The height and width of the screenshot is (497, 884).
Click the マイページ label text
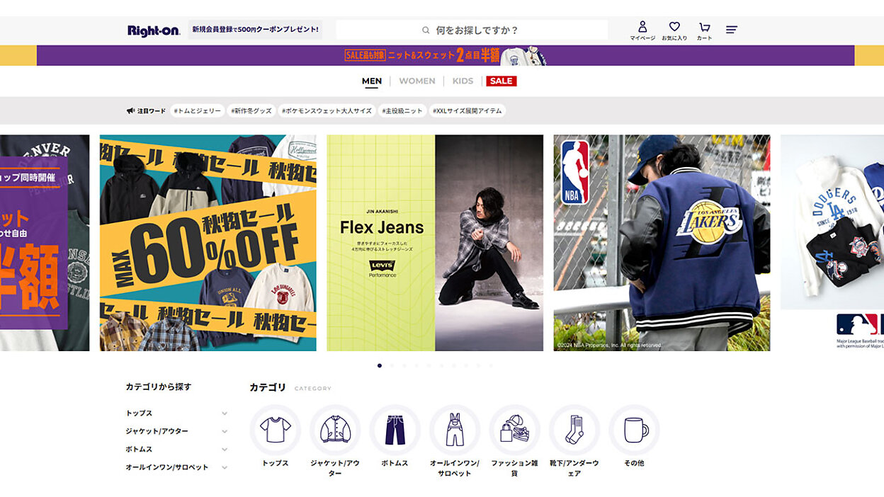(x=642, y=38)
